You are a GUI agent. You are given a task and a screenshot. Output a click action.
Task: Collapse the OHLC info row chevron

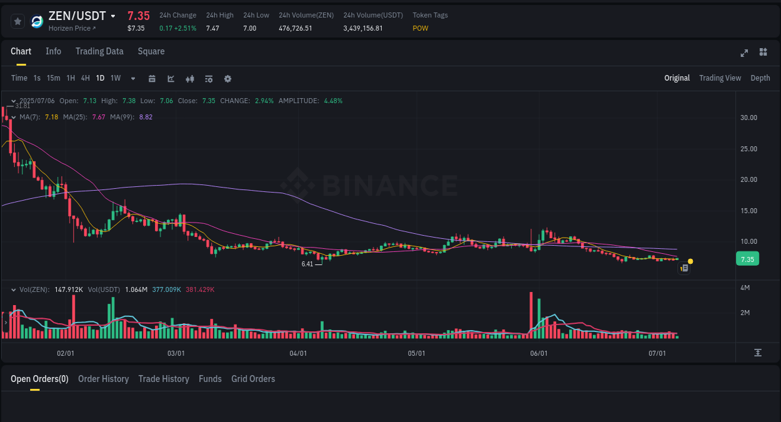pyautogui.click(x=13, y=100)
